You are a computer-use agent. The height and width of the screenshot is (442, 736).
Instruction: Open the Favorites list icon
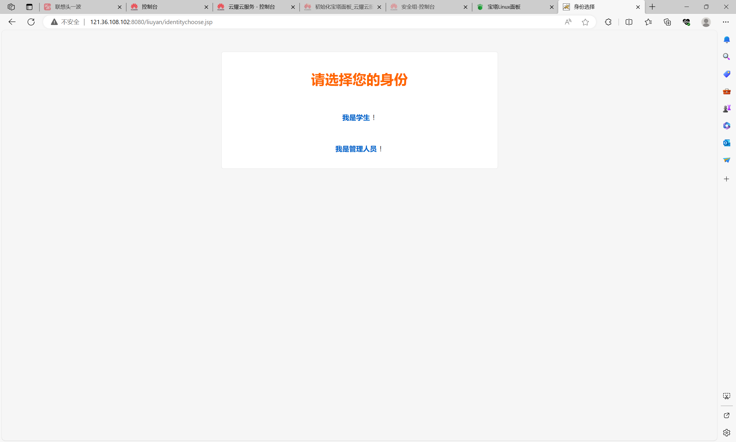[648, 22]
